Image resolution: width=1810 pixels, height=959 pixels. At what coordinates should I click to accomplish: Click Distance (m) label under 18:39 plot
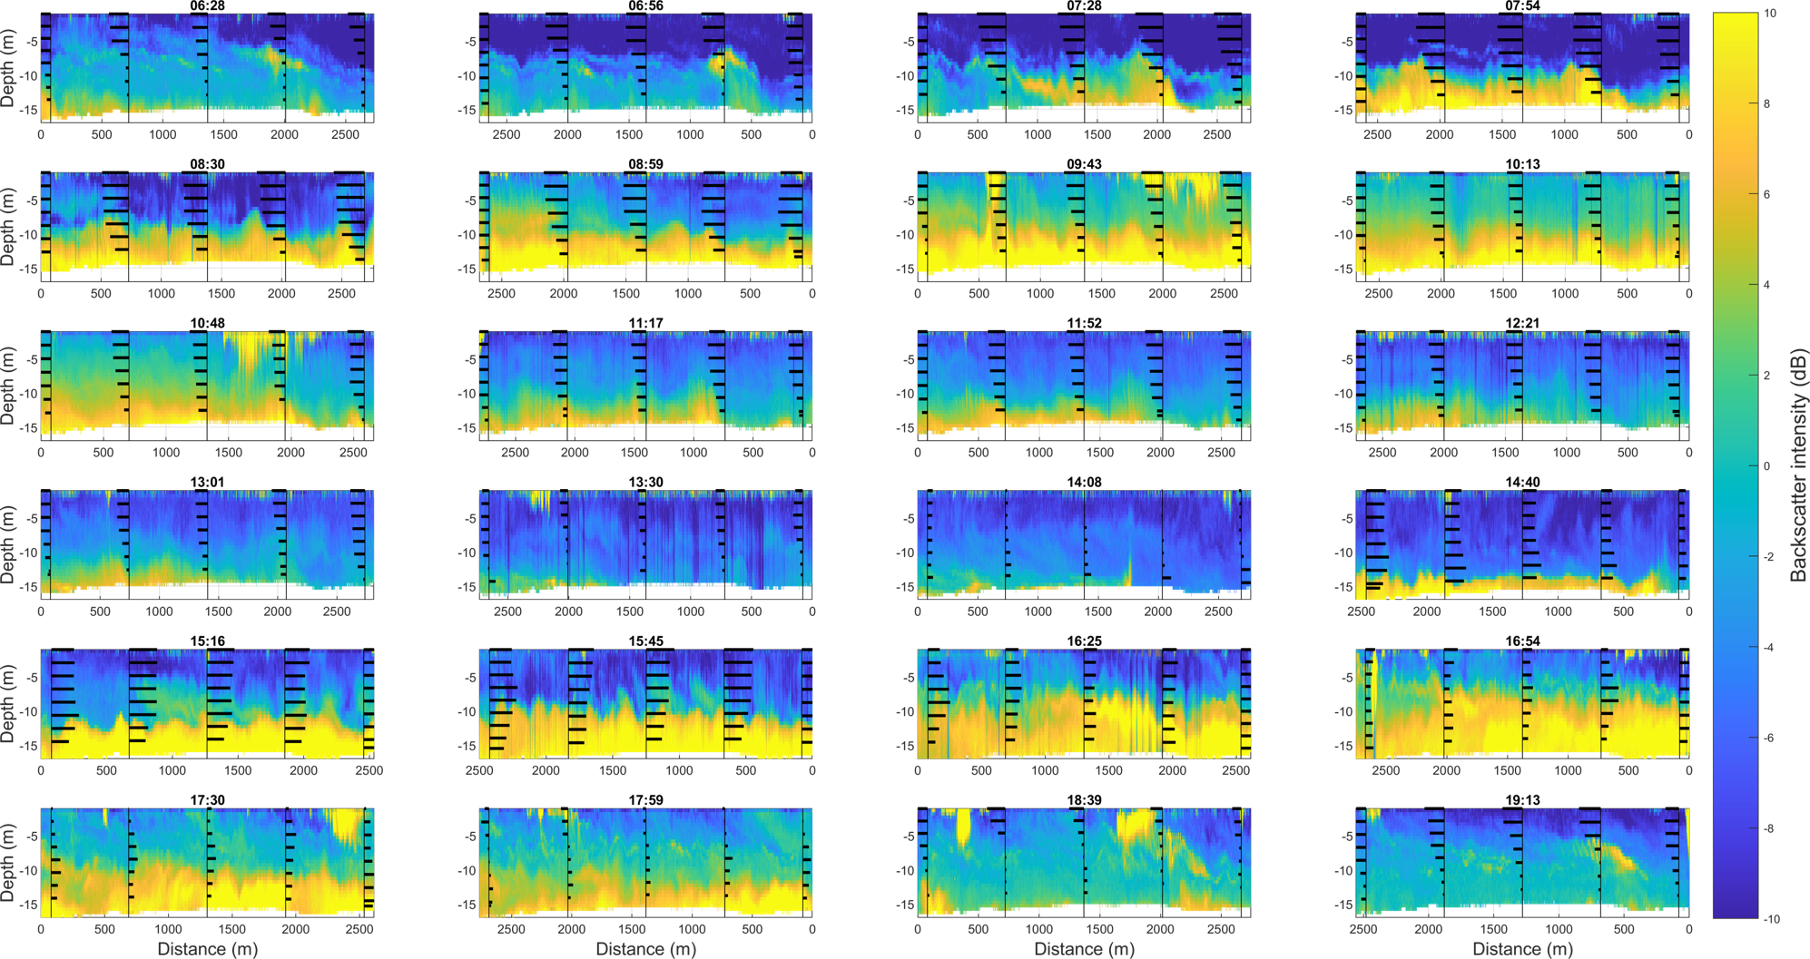(1084, 949)
